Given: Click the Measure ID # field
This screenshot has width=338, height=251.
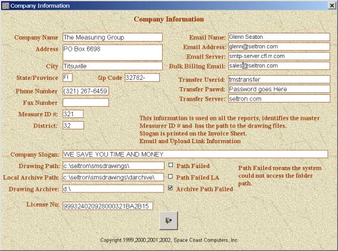Looking at the screenshot, I should pos(73,114).
